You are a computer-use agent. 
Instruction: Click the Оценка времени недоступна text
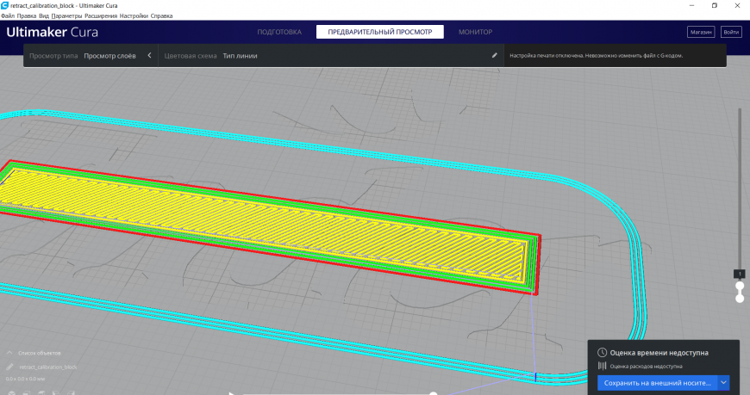[659, 353]
